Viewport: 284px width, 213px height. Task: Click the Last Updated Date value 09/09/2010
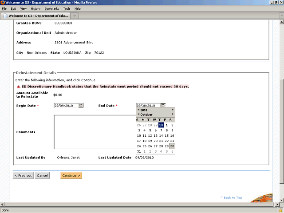point(144,158)
